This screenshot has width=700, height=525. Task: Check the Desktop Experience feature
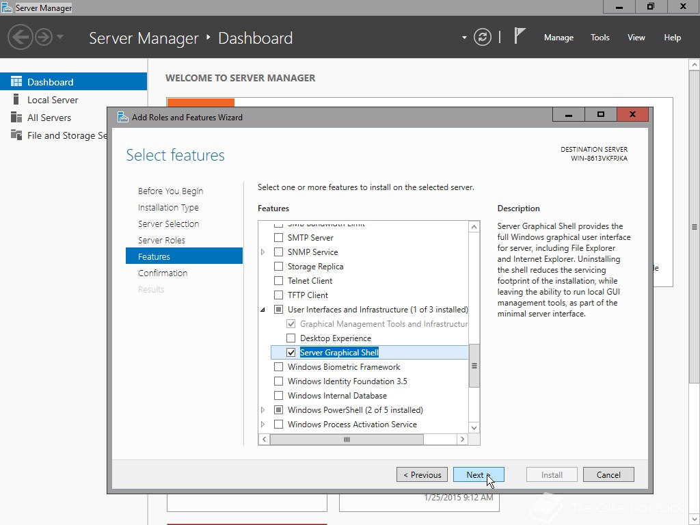[291, 338]
